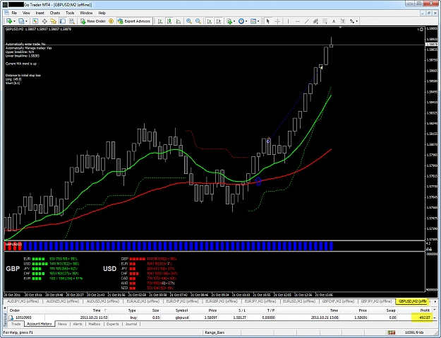Open the New Chart toolbar icon

pyautogui.click(x=9, y=21)
